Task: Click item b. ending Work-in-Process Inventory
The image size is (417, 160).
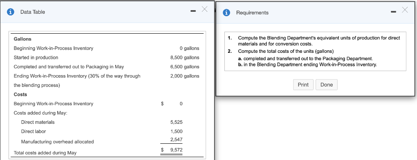Action: [307, 65]
